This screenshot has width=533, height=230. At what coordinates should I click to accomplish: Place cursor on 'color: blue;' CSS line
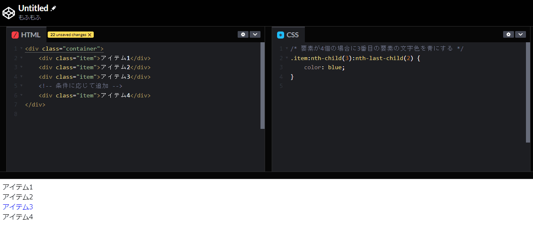tap(324, 68)
